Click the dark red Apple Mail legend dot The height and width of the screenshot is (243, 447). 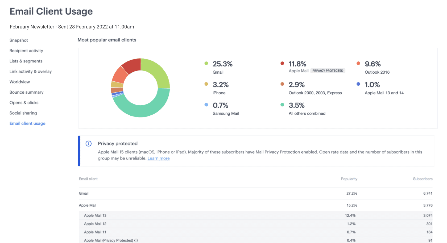click(x=282, y=63)
